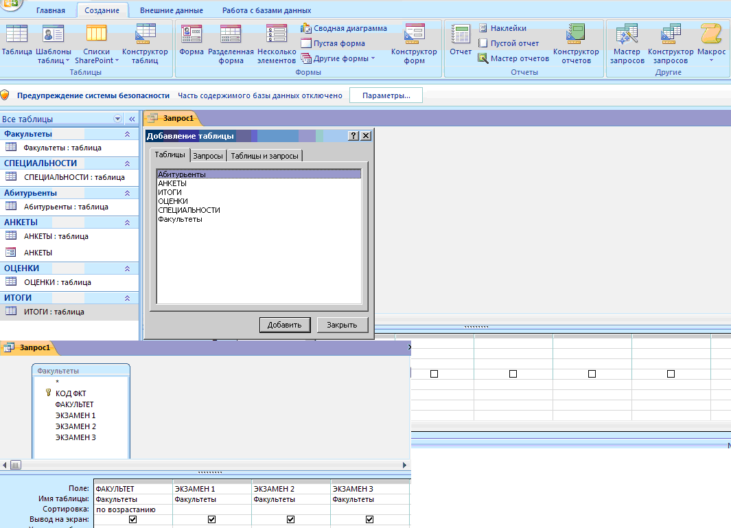This screenshot has height=528, width=731.
Task: Click the dialog help question mark button
Action: (x=354, y=136)
